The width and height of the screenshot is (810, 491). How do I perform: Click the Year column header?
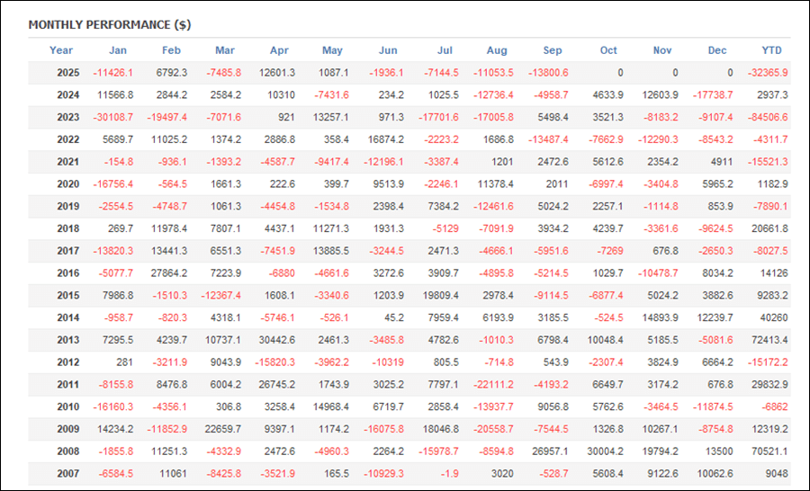coord(61,50)
